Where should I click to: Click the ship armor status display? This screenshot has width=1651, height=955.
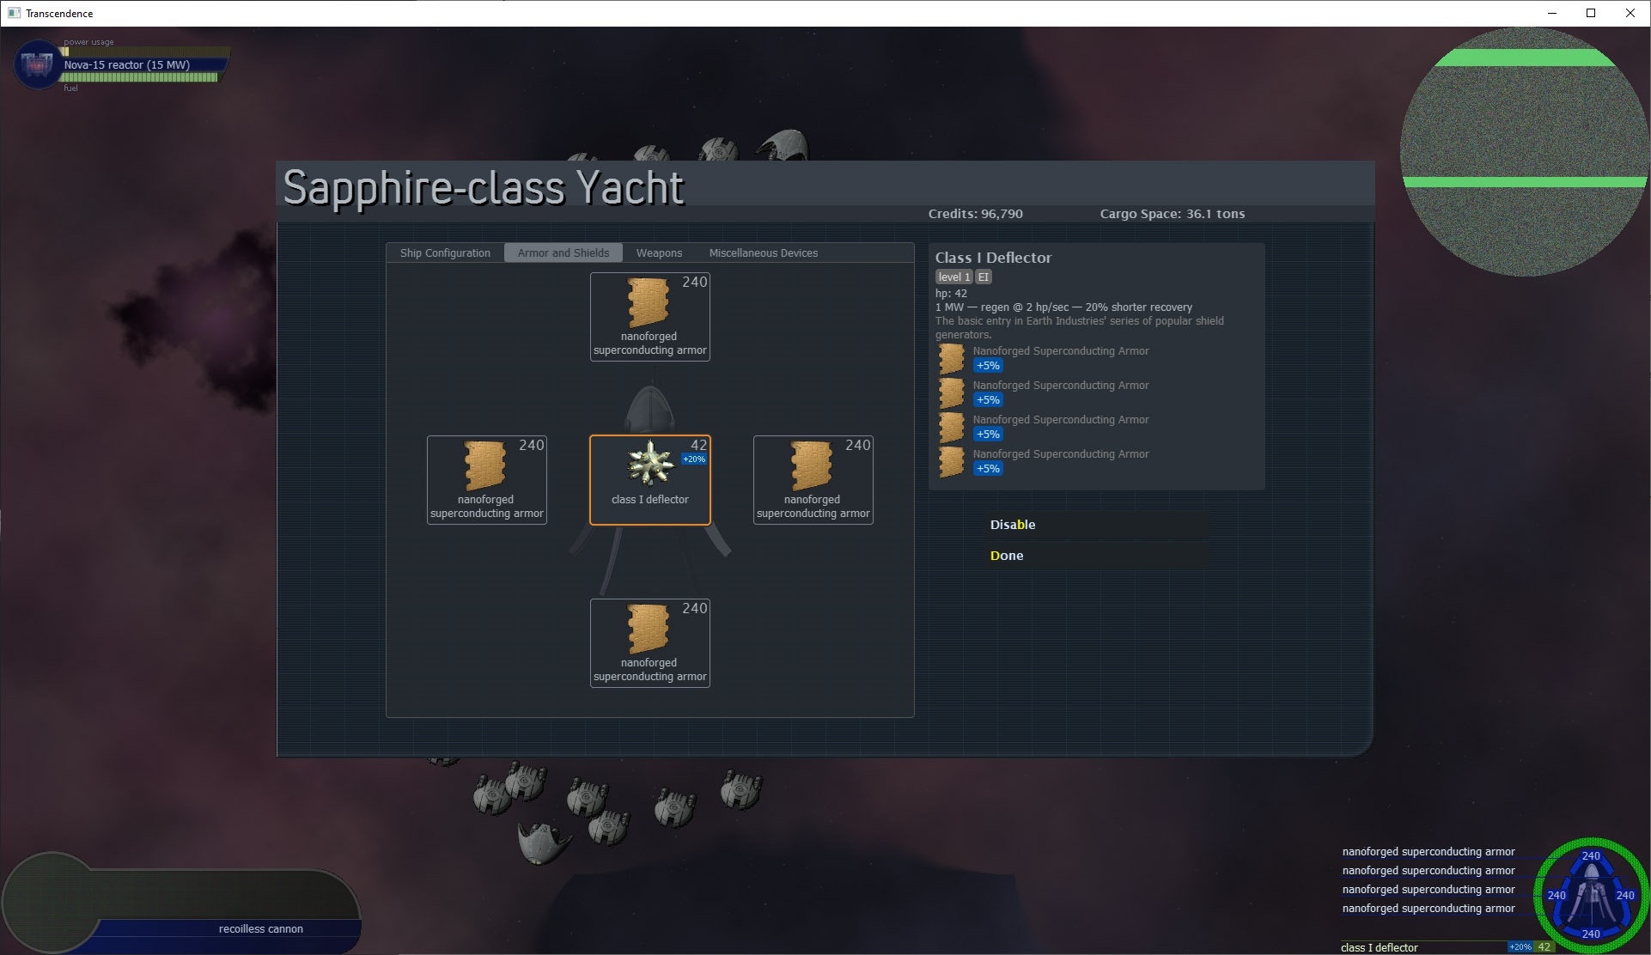click(1591, 896)
